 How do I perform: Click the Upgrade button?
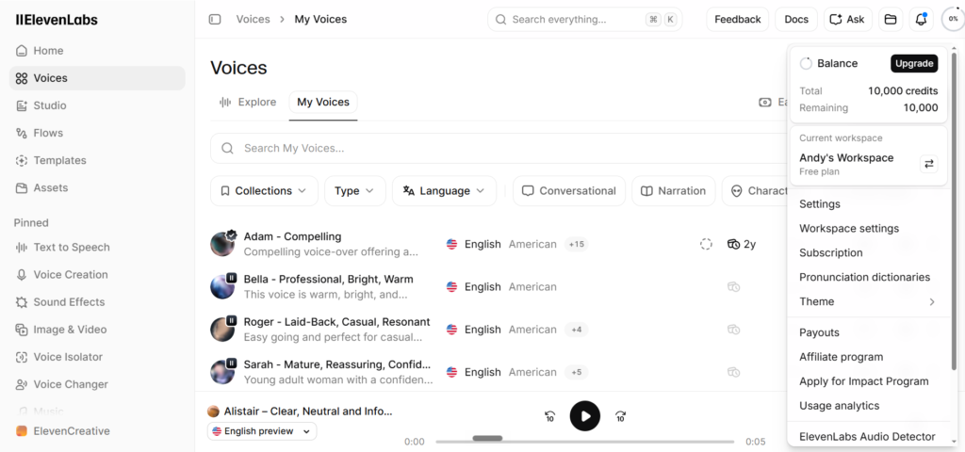coord(914,63)
